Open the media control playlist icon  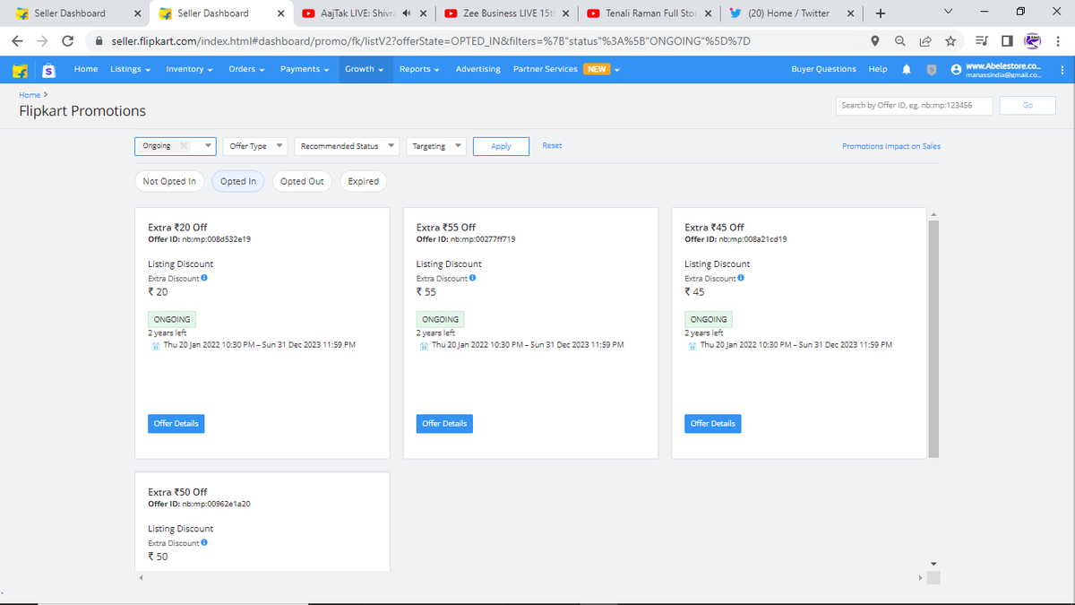982,41
